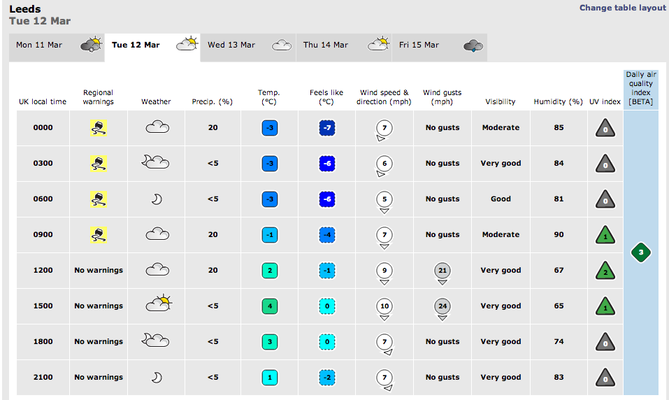Click No gusts text at 2100

(443, 378)
